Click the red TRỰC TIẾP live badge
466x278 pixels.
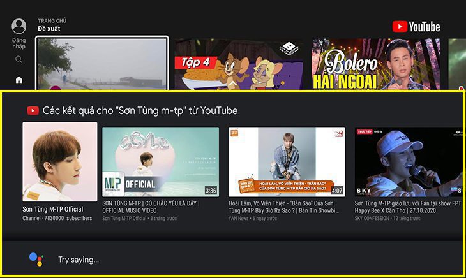coord(365,133)
